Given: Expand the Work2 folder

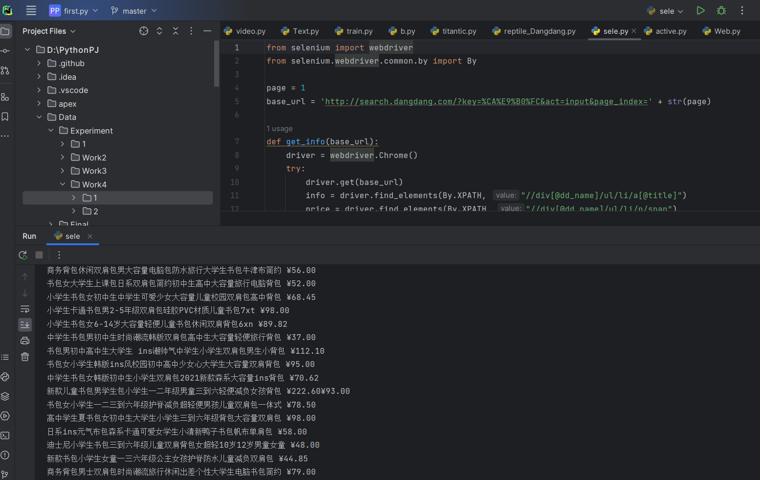Looking at the screenshot, I should 63,158.
